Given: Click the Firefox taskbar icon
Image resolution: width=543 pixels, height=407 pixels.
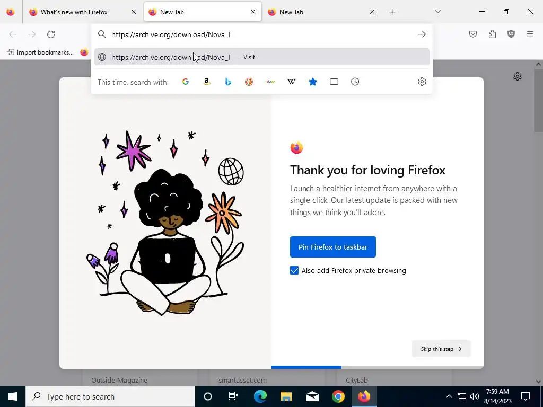Looking at the screenshot, I should tap(364, 396).
